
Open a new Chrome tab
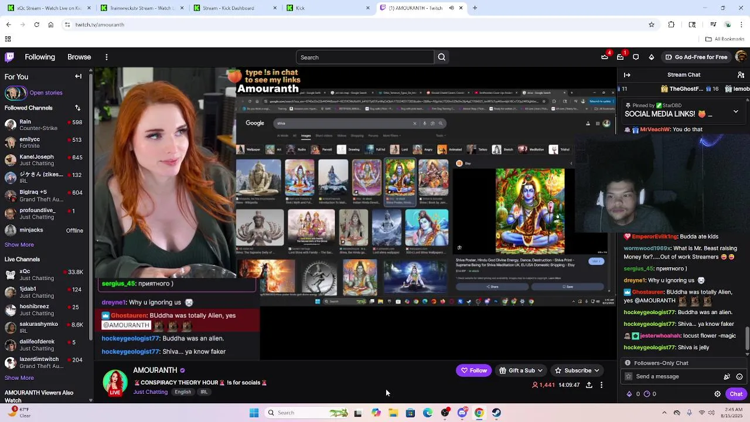pyautogui.click(x=475, y=8)
